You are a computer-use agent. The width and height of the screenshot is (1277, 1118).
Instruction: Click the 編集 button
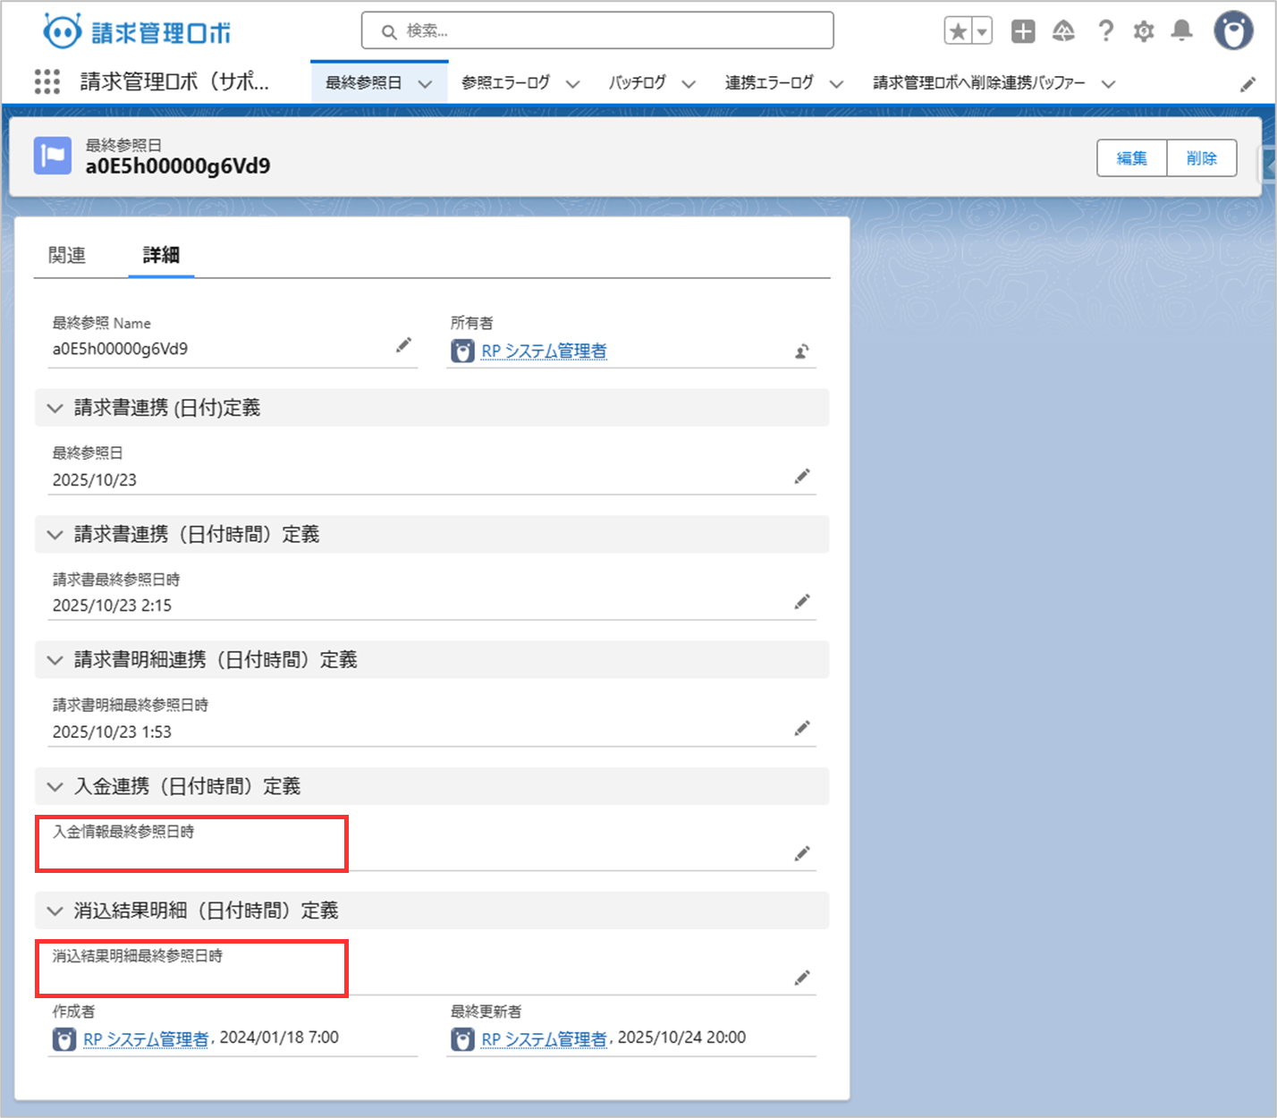tap(1131, 158)
